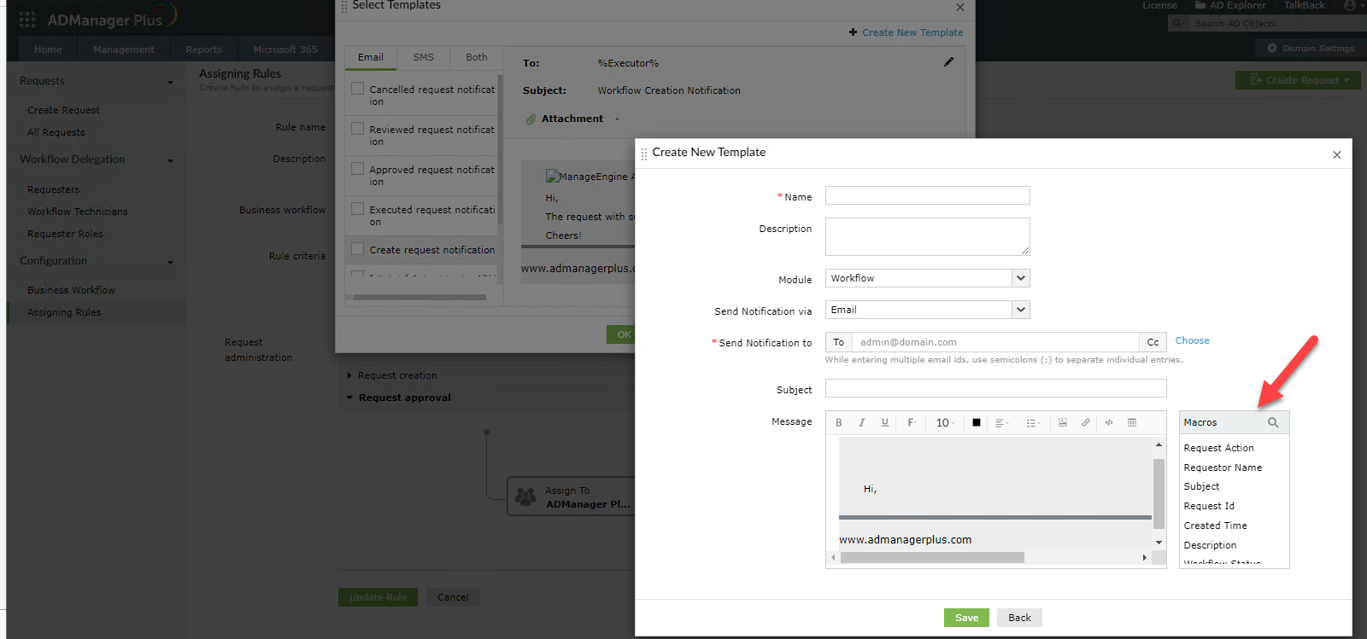Open the Reports tab
The image size is (1367, 639).
click(203, 49)
